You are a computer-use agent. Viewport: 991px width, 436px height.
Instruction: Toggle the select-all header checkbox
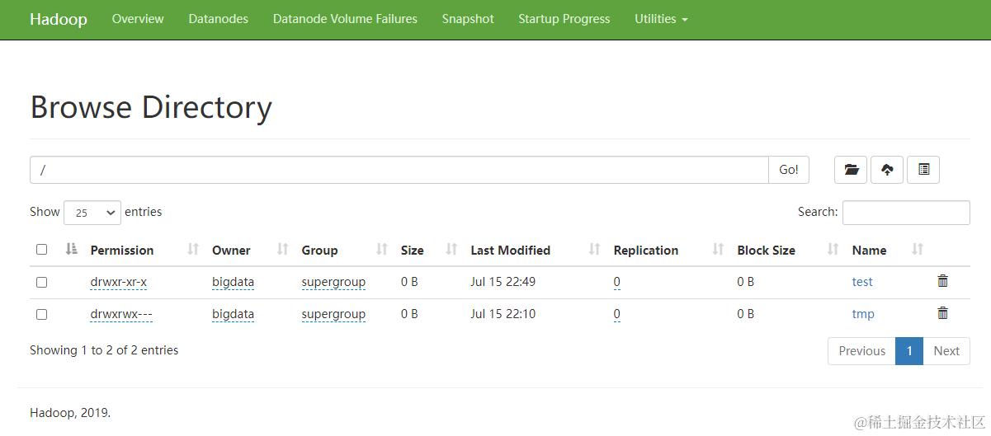tap(42, 249)
